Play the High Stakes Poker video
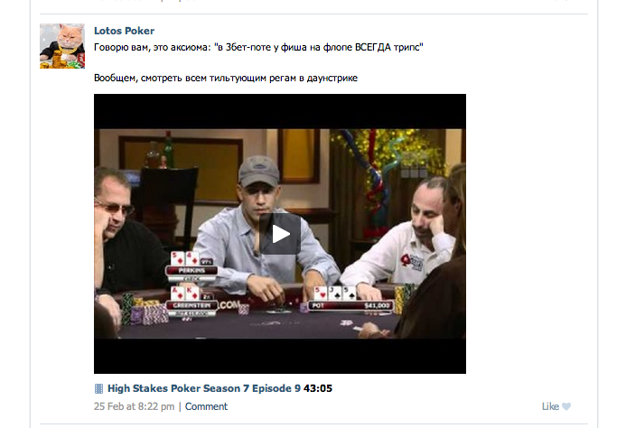This screenshot has width=626, height=428. click(x=280, y=234)
